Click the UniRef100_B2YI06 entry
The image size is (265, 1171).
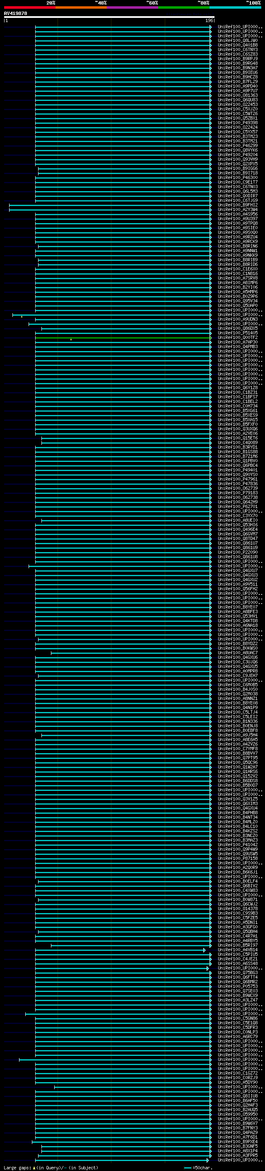[x=237, y=287]
